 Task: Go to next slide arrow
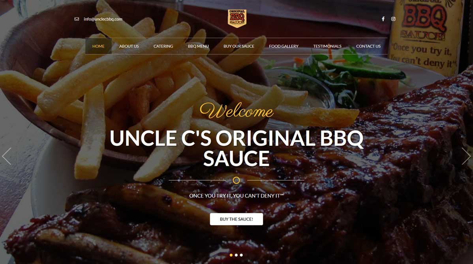click(466, 156)
